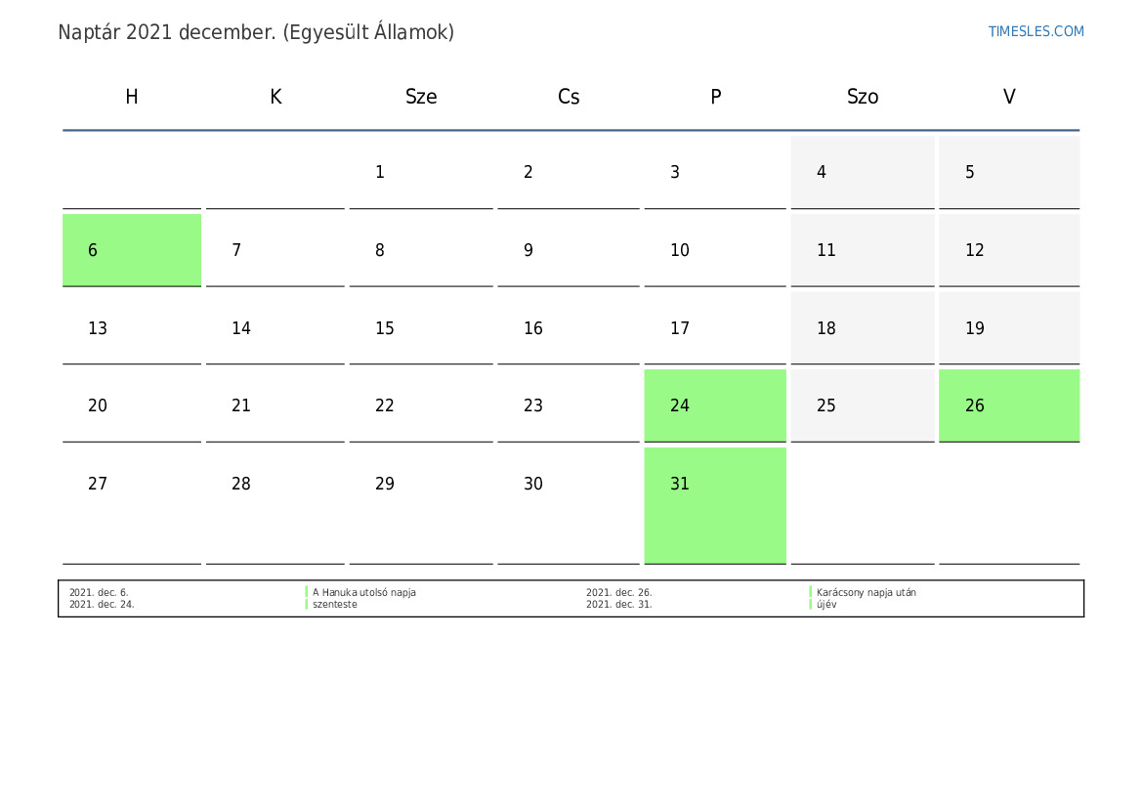Click day 14 in the calendar
This screenshot has width=1142, height=808.
tap(275, 328)
